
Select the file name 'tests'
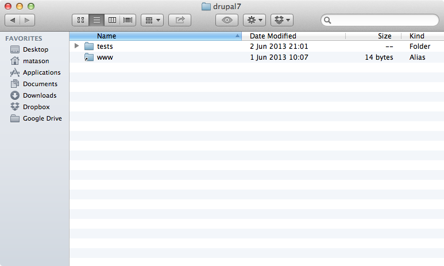point(105,46)
